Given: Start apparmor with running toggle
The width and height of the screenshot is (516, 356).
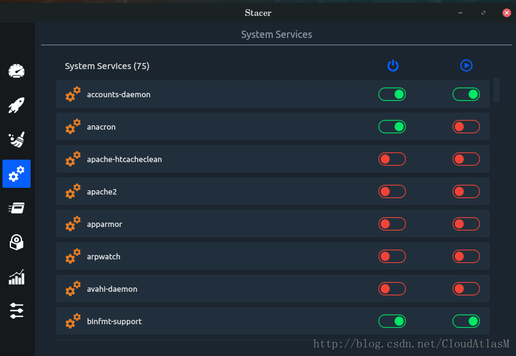Looking at the screenshot, I should pos(466,224).
